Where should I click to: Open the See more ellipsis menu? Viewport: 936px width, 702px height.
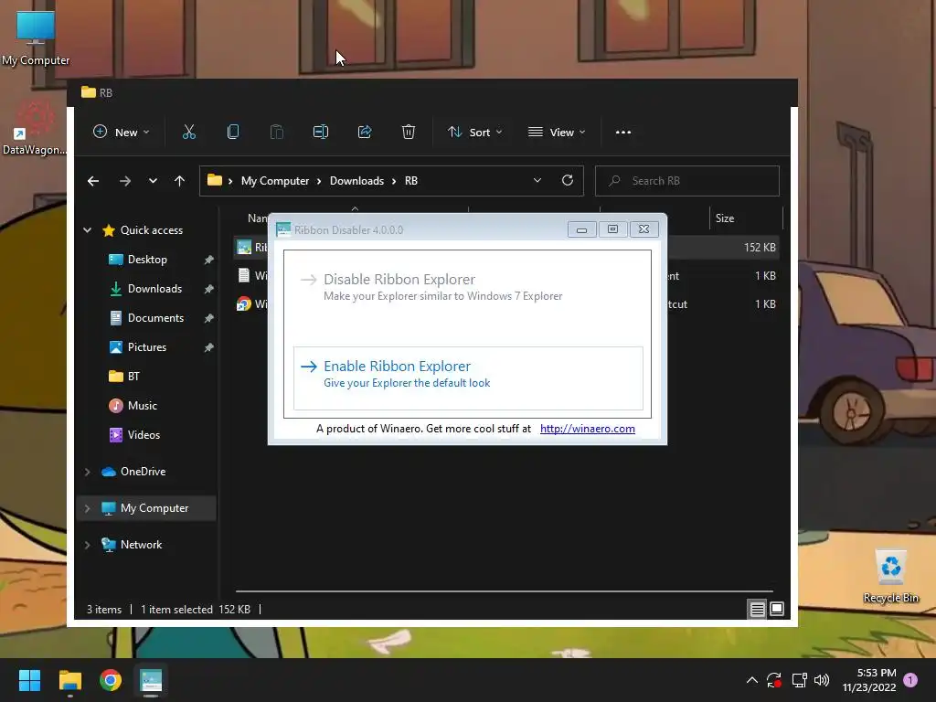(623, 132)
